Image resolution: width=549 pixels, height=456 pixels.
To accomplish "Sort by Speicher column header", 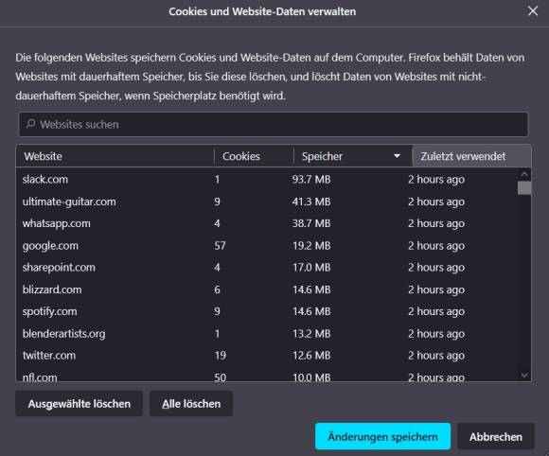I will (353, 156).
